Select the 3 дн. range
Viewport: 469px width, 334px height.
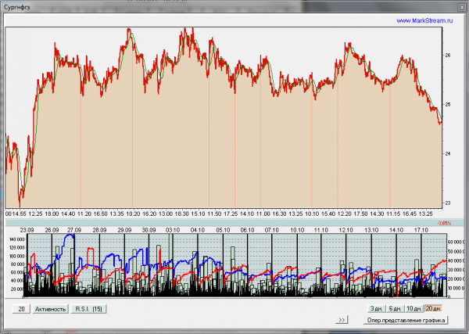[x=376, y=308]
